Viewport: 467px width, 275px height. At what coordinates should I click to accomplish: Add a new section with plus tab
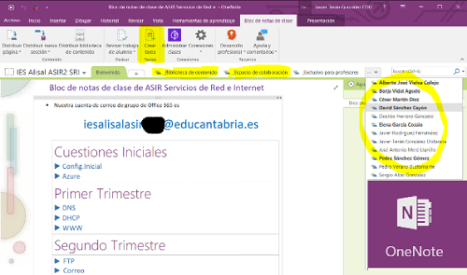coord(136,73)
